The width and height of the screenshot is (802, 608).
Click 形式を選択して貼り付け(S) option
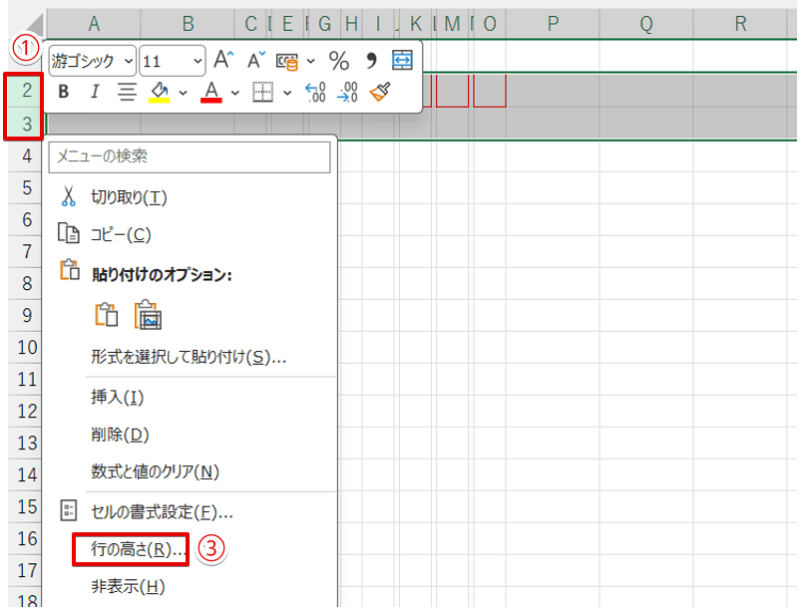tap(188, 356)
